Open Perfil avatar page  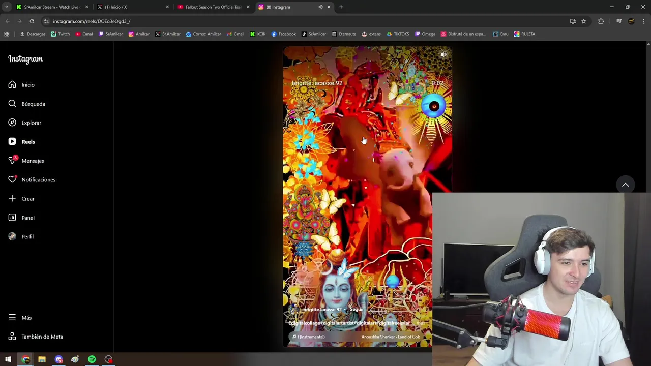21,237
